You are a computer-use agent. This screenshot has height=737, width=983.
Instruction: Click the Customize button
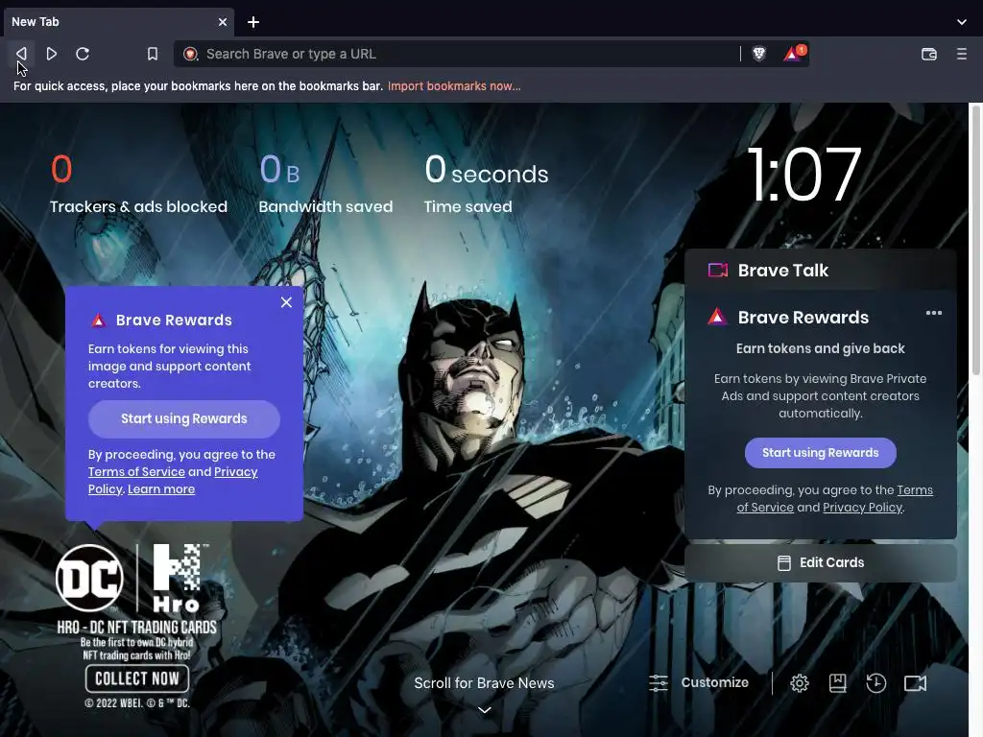pos(699,682)
